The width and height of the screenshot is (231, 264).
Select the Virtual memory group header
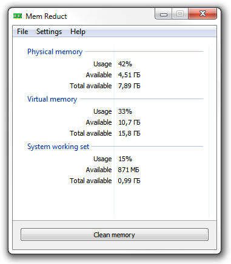pyautogui.click(x=52, y=99)
